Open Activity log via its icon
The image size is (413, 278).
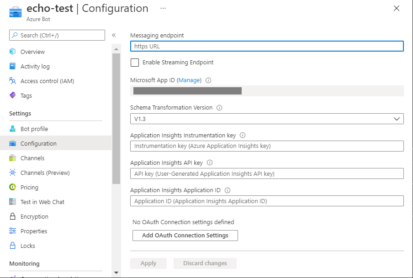(13, 66)
